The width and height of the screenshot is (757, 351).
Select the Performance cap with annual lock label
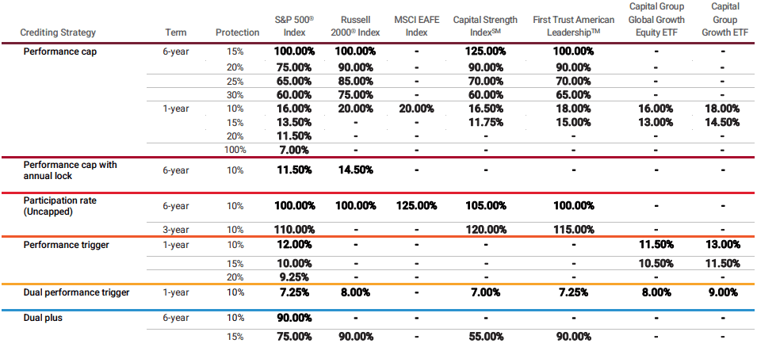70,170
